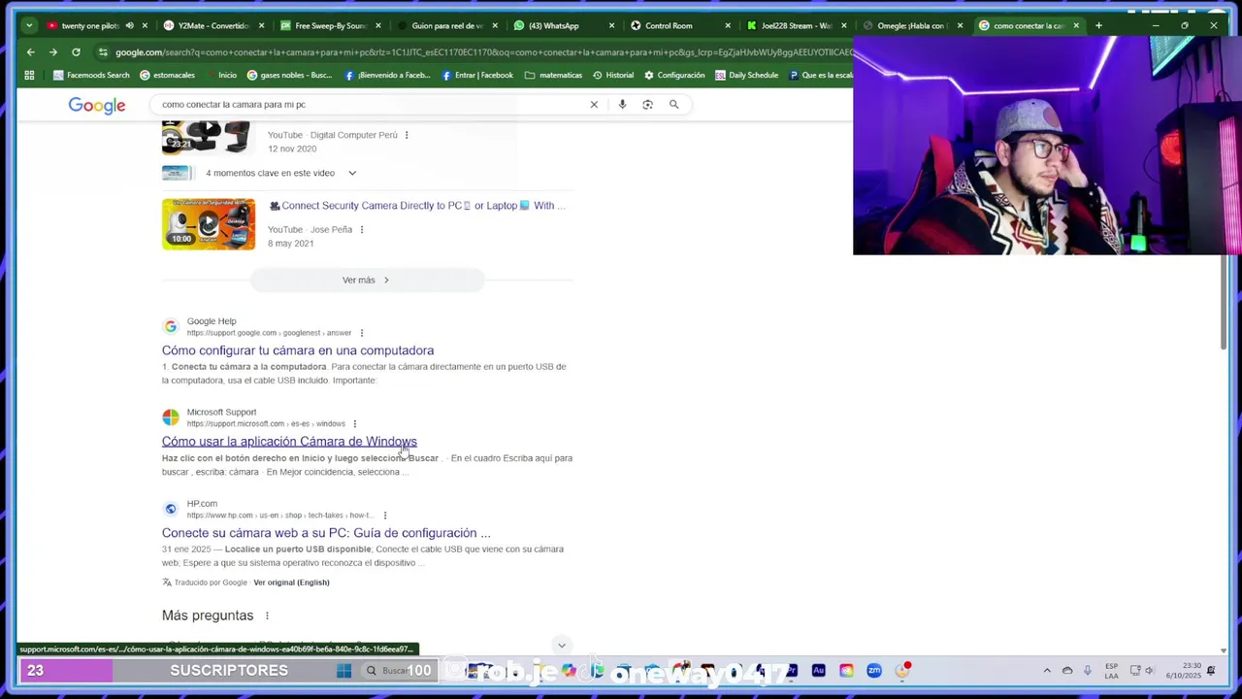
Task: Open more options for Microsoft Support result
Action: [x=355, y=424]
